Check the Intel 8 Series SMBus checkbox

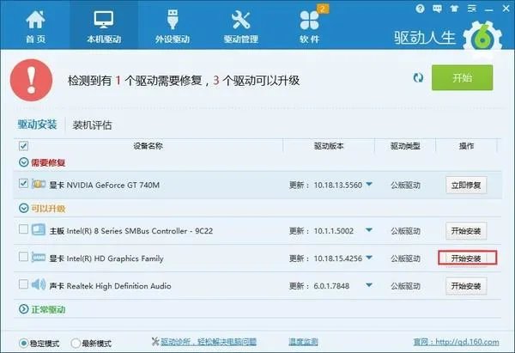pos(23,229)
